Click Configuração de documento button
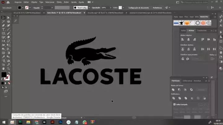223x125 pixels. [x=139, y=8]
